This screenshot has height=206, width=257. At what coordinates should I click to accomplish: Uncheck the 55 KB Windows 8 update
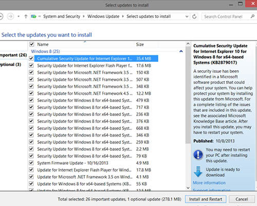click(x=31, y=184)
